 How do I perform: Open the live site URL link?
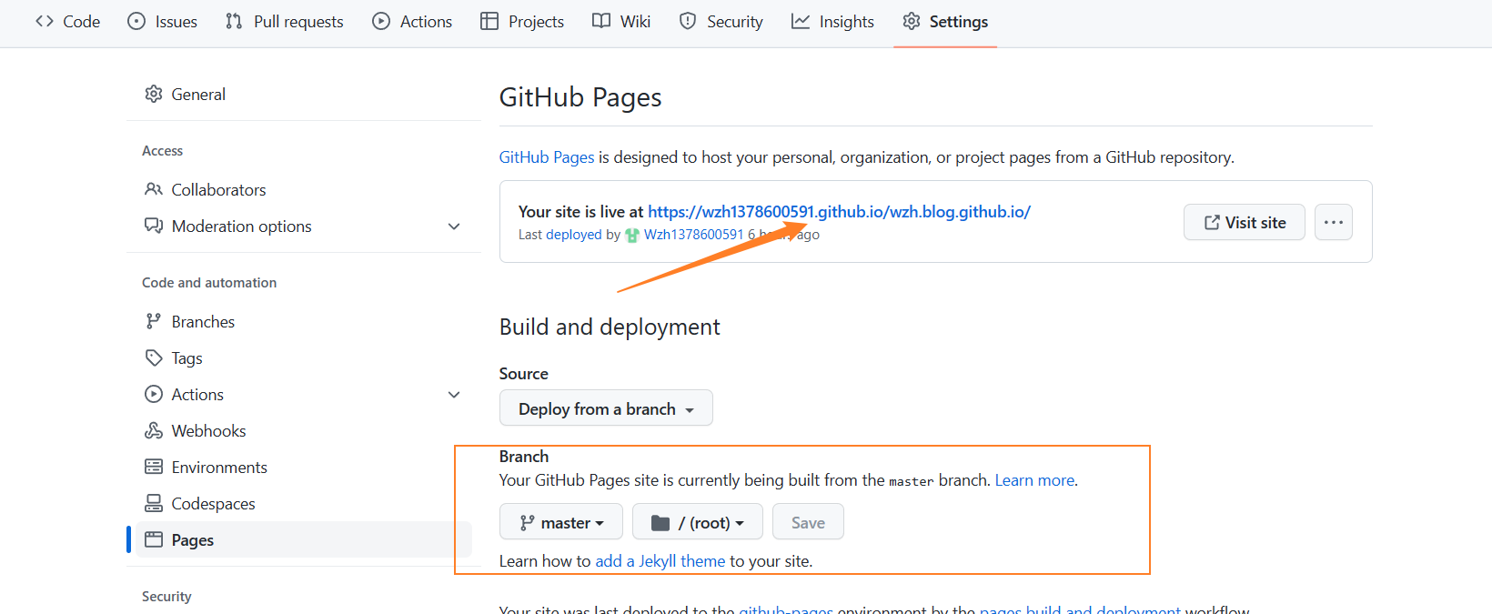839,211
